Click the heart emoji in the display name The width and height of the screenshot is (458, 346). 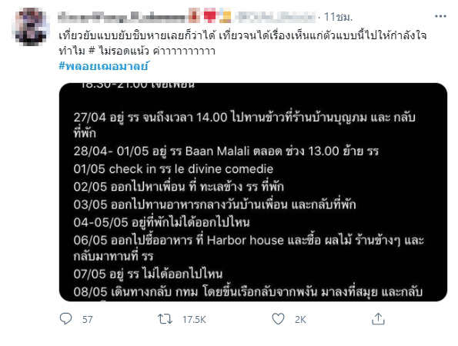(209, 15)
